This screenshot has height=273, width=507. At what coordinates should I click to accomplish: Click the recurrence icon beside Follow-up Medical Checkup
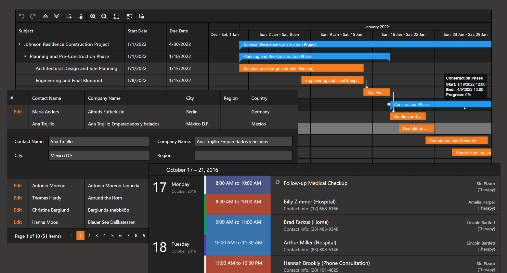(278, 182)
